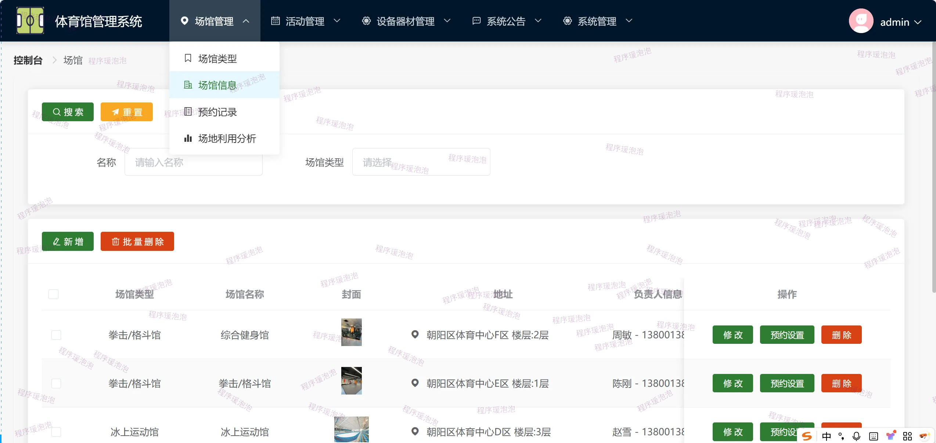This screenshot has height=443, width=936.
Task: Open the 场馆类型 select dropdown
Action: tap(421, 162)
